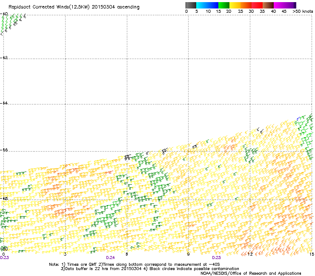Click the '-48' latitude axis label
Viewport: 315px width, 276px height.
click(x=4, y=198)
